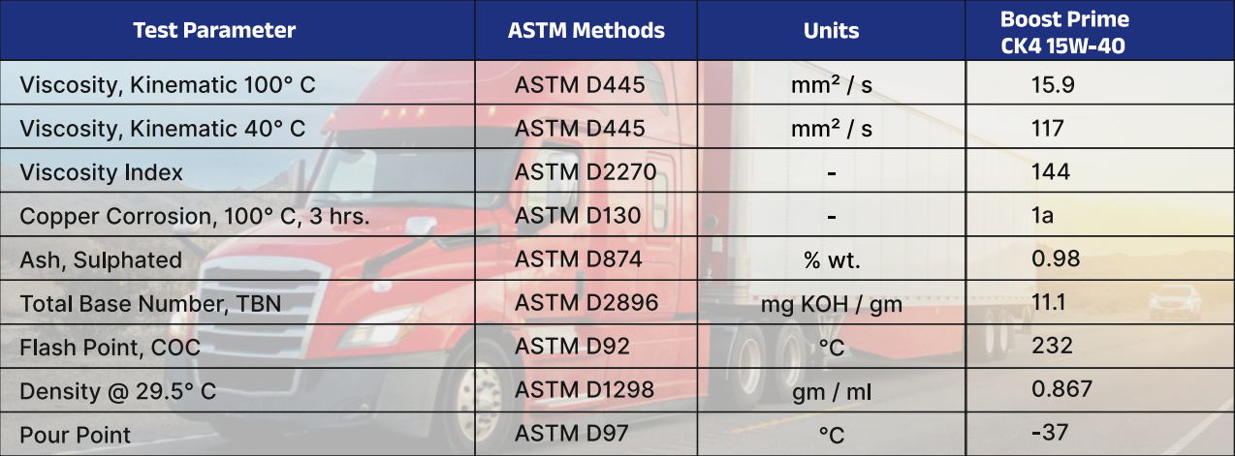Click the Copper Corrosion, 100° C, 3 hrs. cell
The image size is (1235, 456).
(195, 216)
